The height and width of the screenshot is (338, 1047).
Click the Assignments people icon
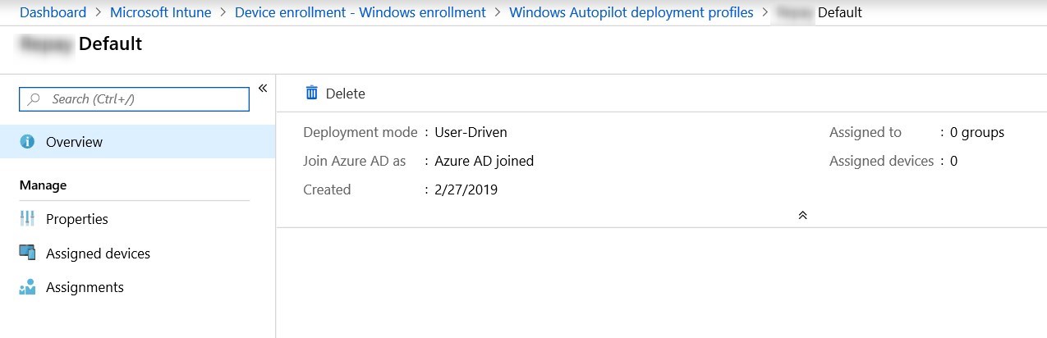pyautogui.click(x=27, y=287)
